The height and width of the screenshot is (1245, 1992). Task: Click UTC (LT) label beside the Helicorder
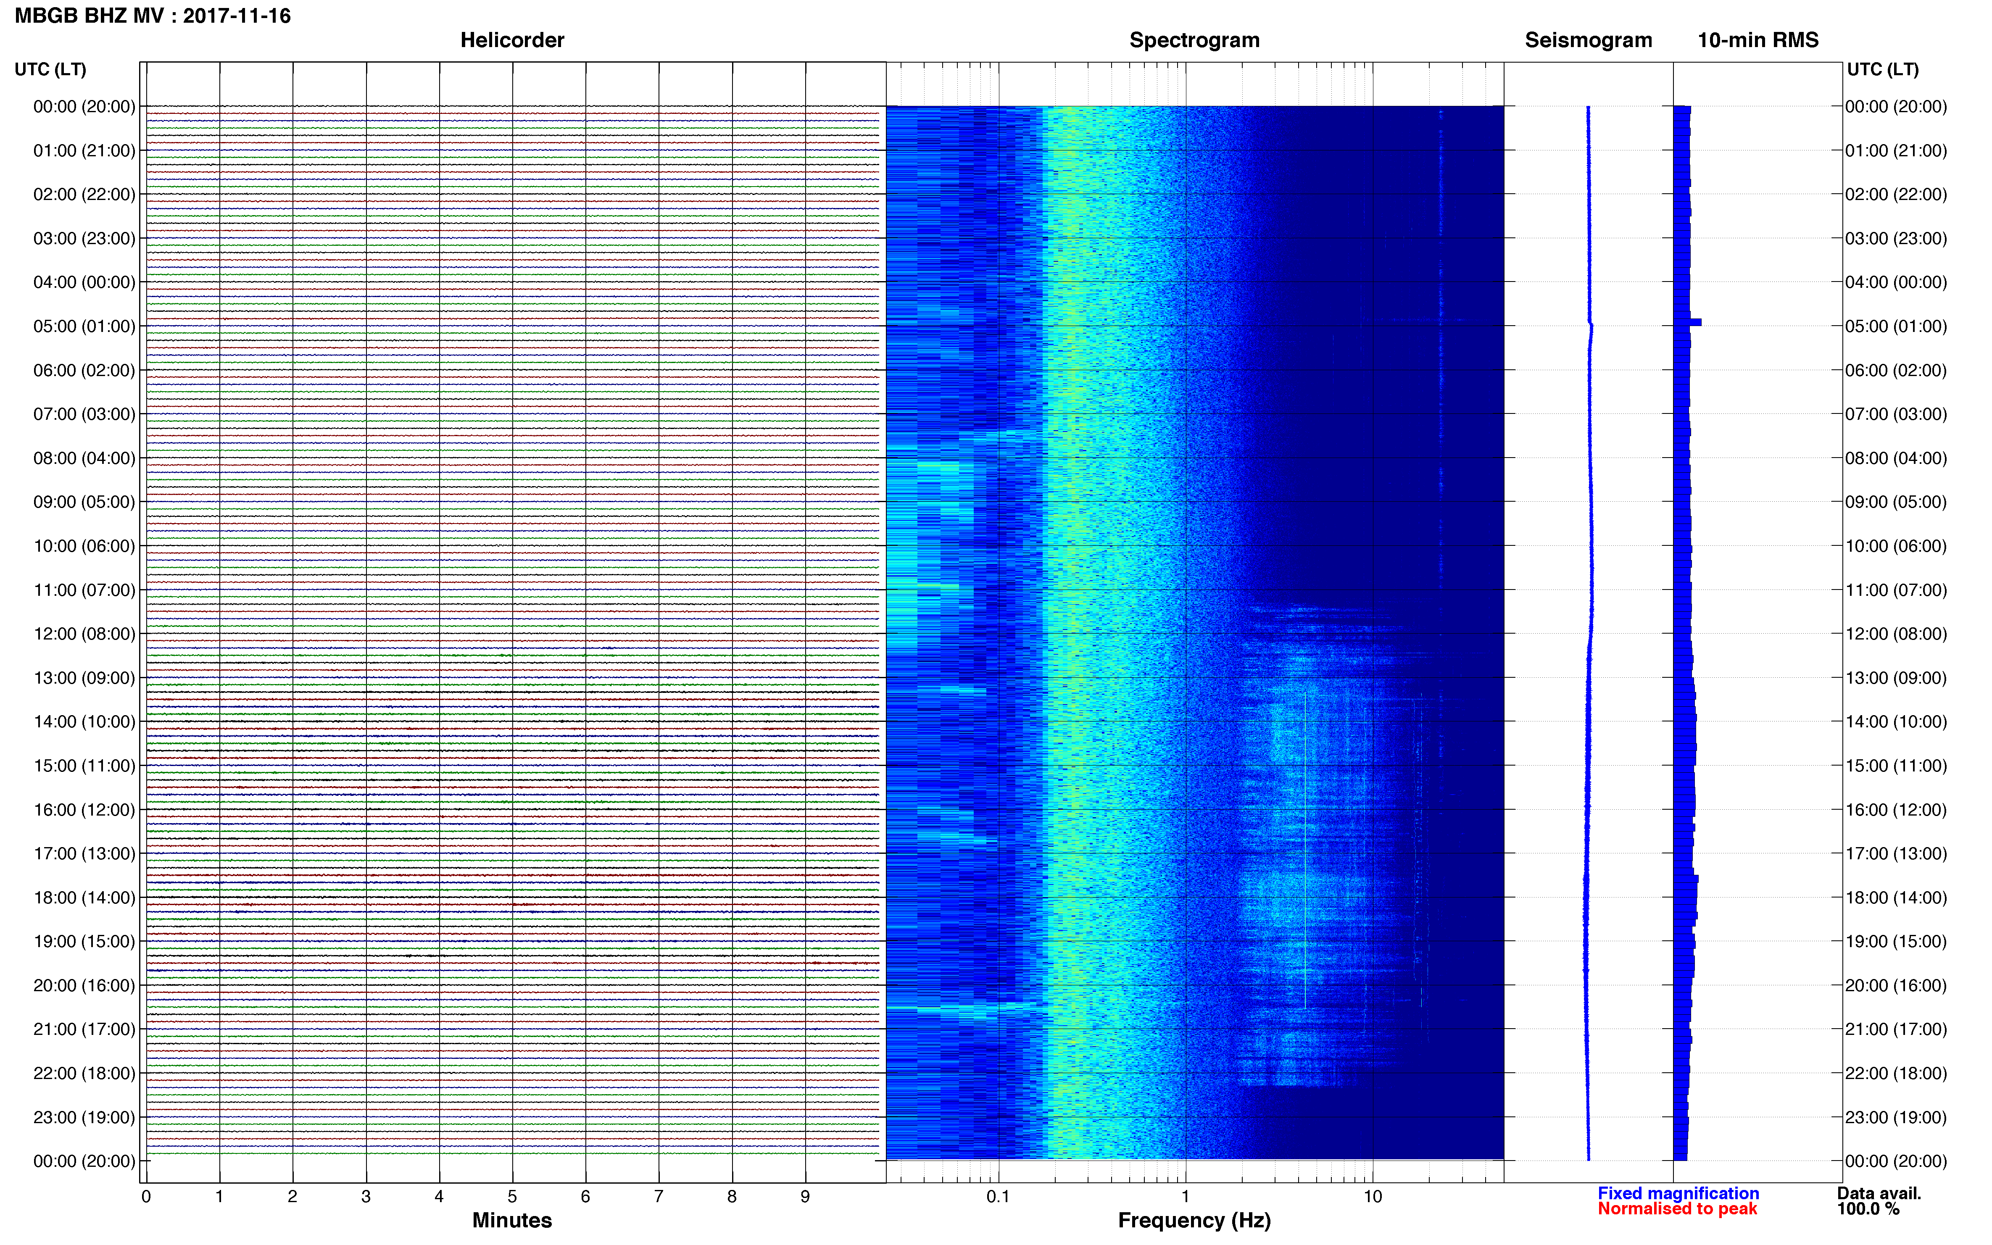tap(50, 69)
